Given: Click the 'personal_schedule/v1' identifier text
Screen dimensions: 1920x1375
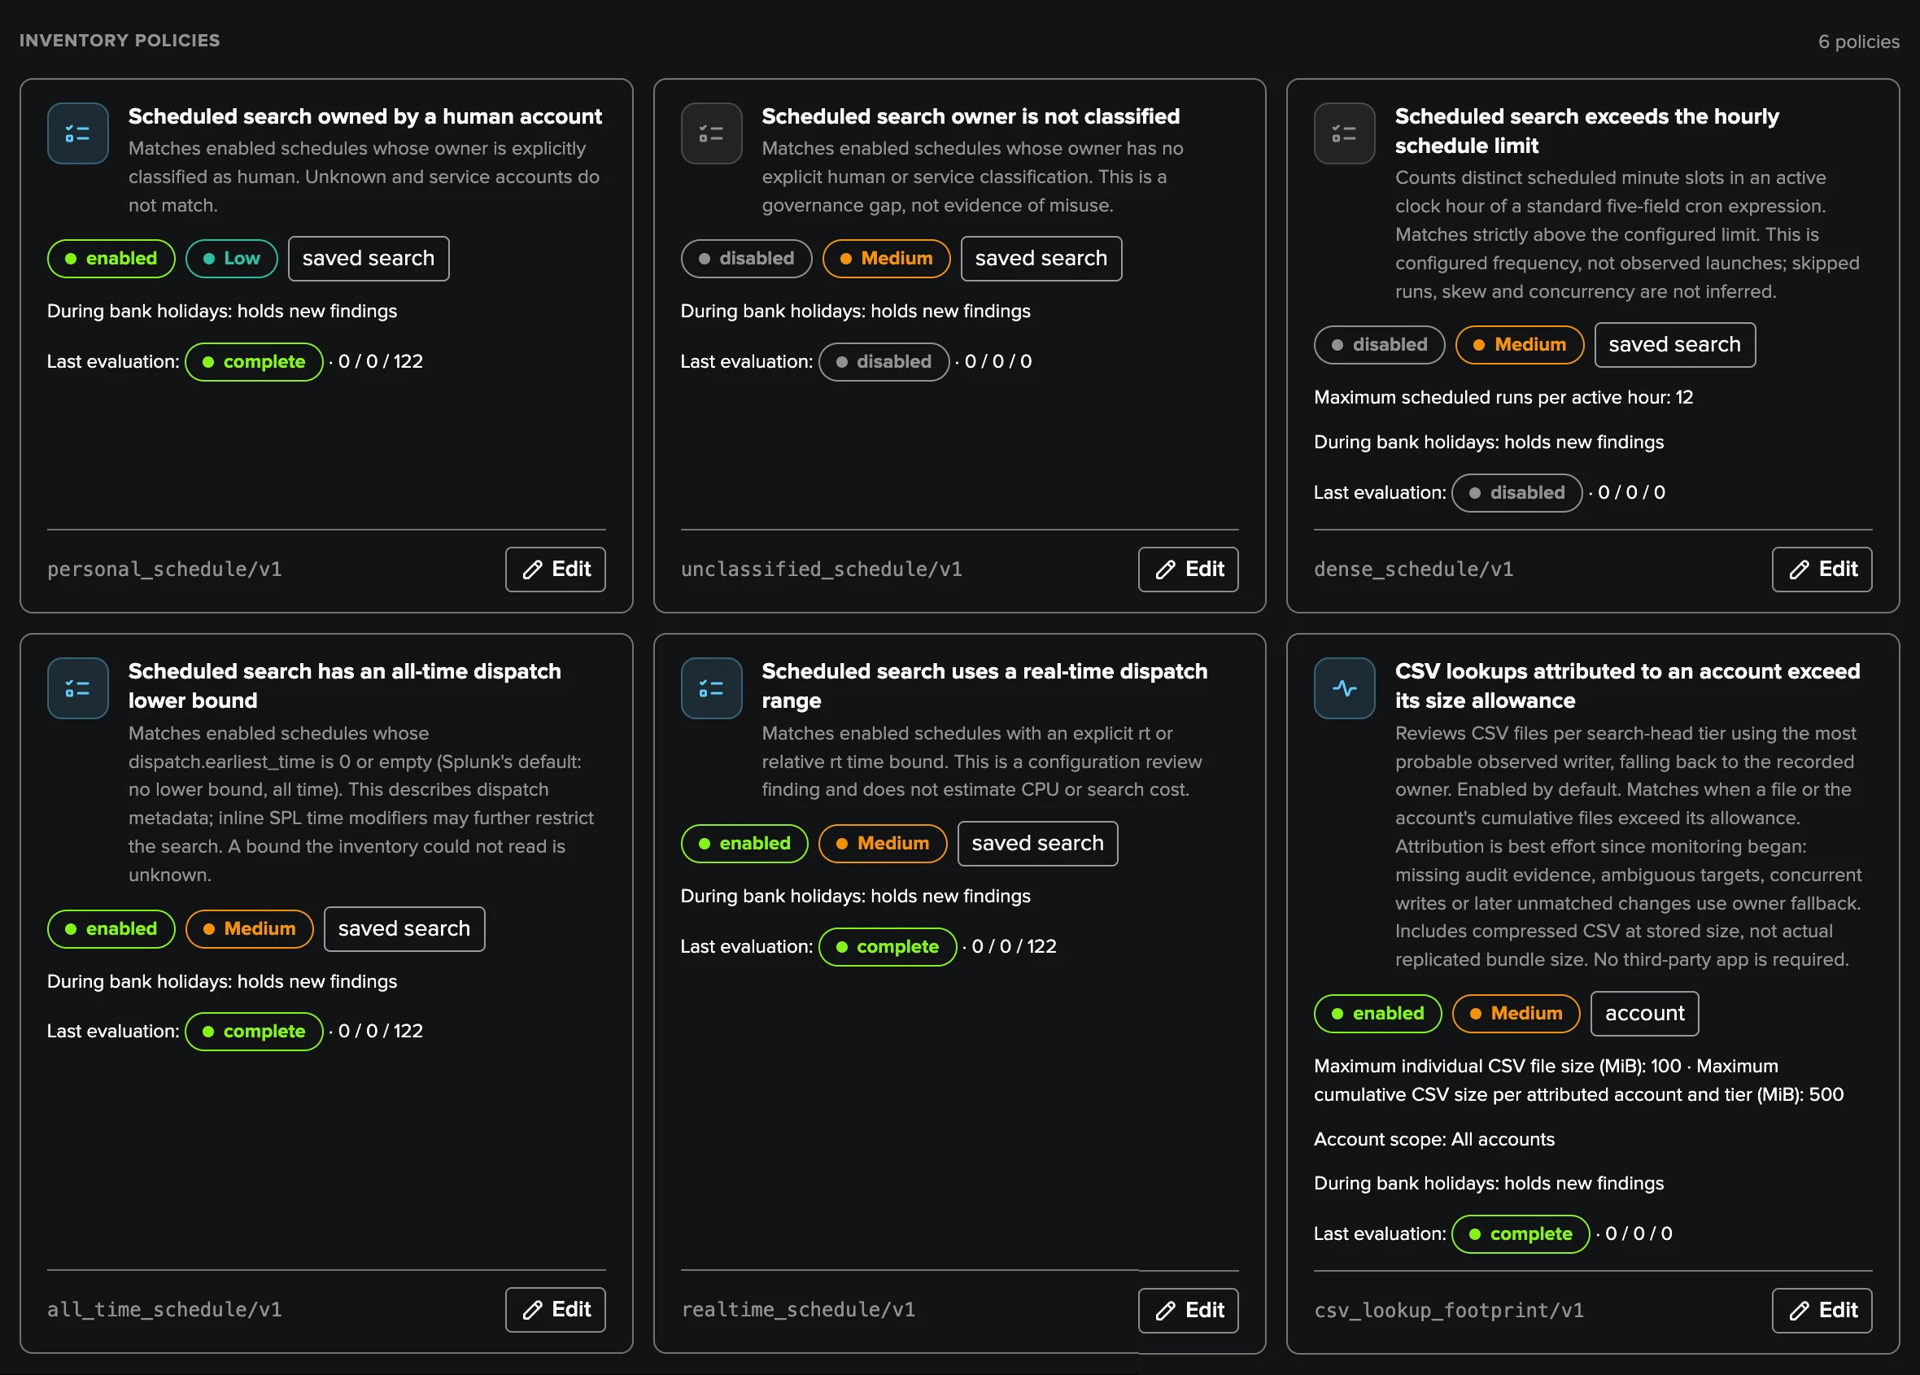Looking at the screenshot, I should point(164,569).
